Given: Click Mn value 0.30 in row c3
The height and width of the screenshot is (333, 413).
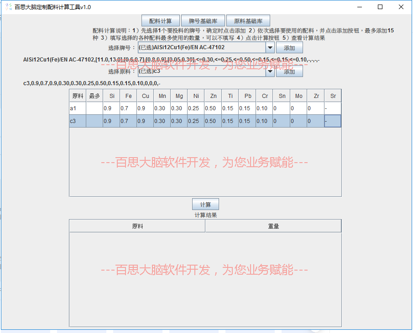Looking at the screenshot, I should pyautogui.click(x=162, y=121).
